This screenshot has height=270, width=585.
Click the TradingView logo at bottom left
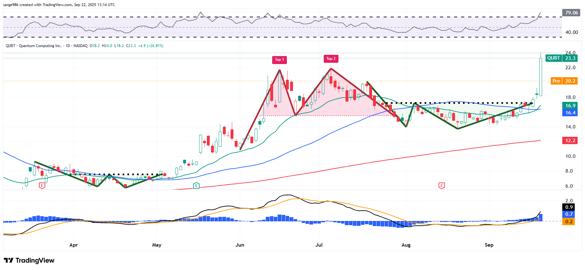point(29,260)
